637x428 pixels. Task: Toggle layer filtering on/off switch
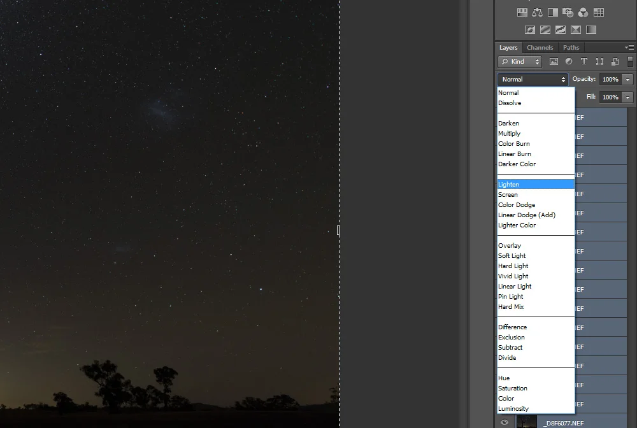630,61
